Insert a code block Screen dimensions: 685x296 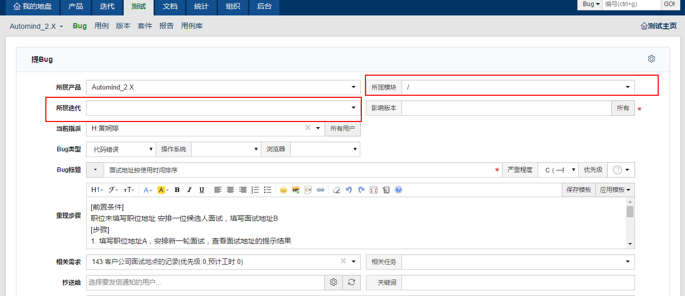(x=308, y=190)
